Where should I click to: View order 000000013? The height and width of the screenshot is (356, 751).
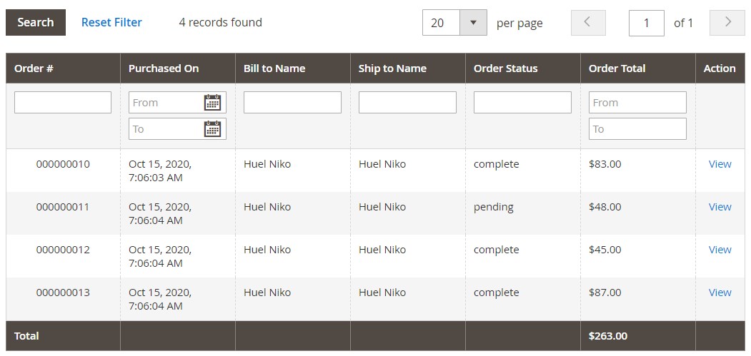click(720, 293)
